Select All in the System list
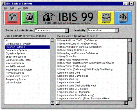Screen dimensions: 137x110 27,41
